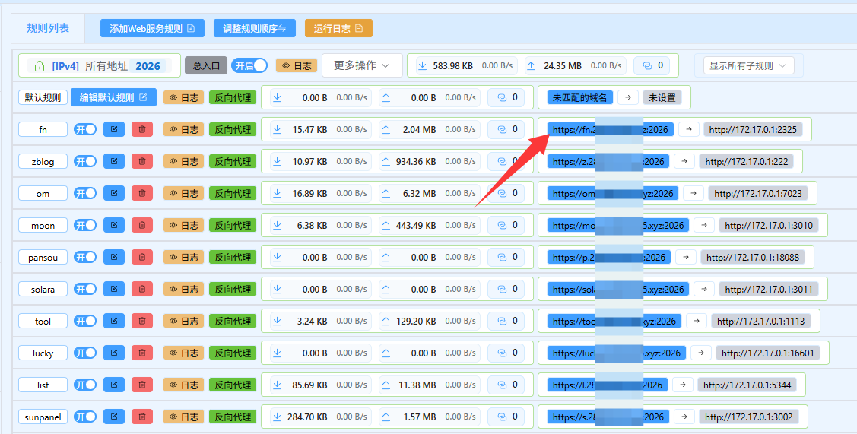Disable the om rule switch
Viewport: 857px width, 434px height.
tap(85, 194)
